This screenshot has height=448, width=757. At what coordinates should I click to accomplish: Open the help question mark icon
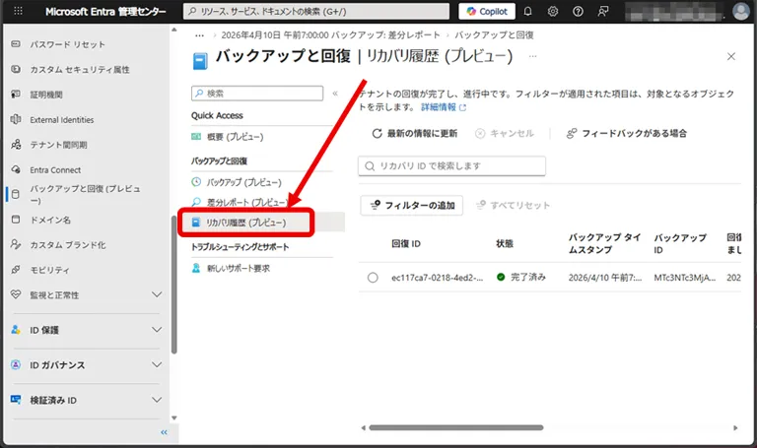click(x=578, y=11)
